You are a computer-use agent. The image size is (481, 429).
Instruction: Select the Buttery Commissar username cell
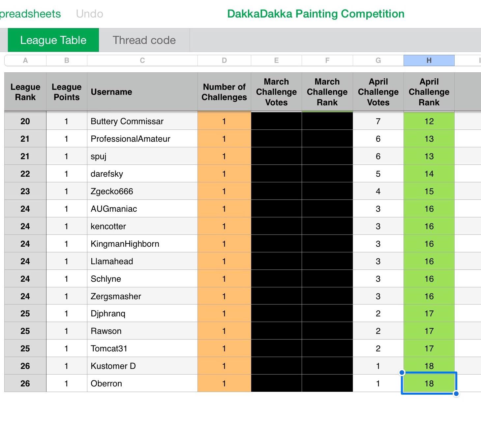[x=142, y=121]
